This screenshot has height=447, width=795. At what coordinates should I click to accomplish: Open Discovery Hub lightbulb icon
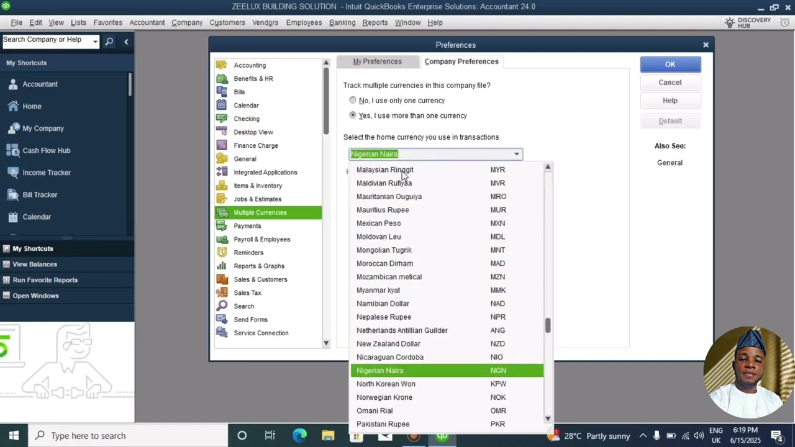[x=730, y=22]
